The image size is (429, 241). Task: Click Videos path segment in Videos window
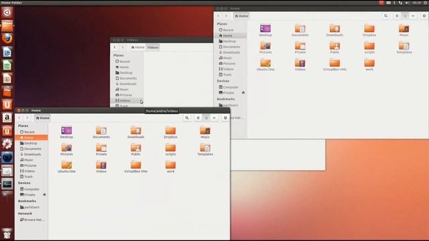(x=153, y=48)
